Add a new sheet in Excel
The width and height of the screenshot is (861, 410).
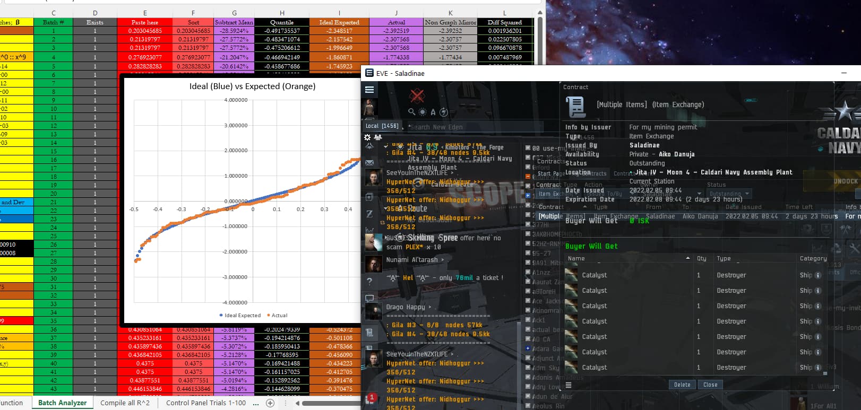(270, 403)
